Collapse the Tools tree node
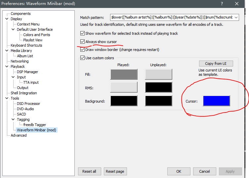Viewport: 249px width, 178px height. coord(7,99)
